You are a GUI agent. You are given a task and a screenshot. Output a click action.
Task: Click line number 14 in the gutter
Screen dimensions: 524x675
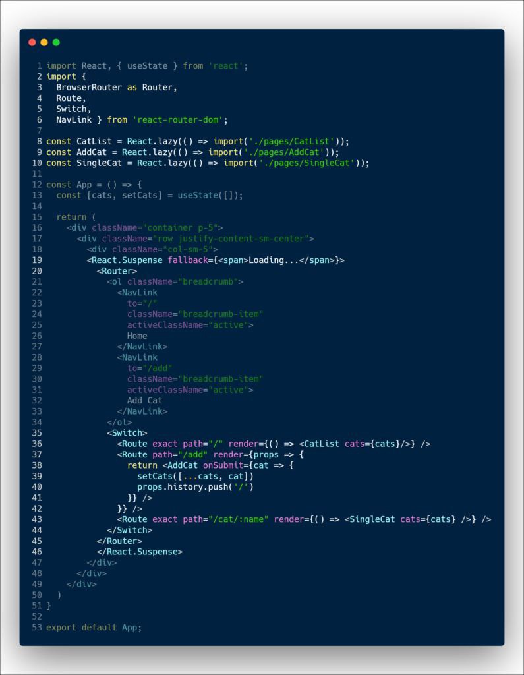point(37,206)
